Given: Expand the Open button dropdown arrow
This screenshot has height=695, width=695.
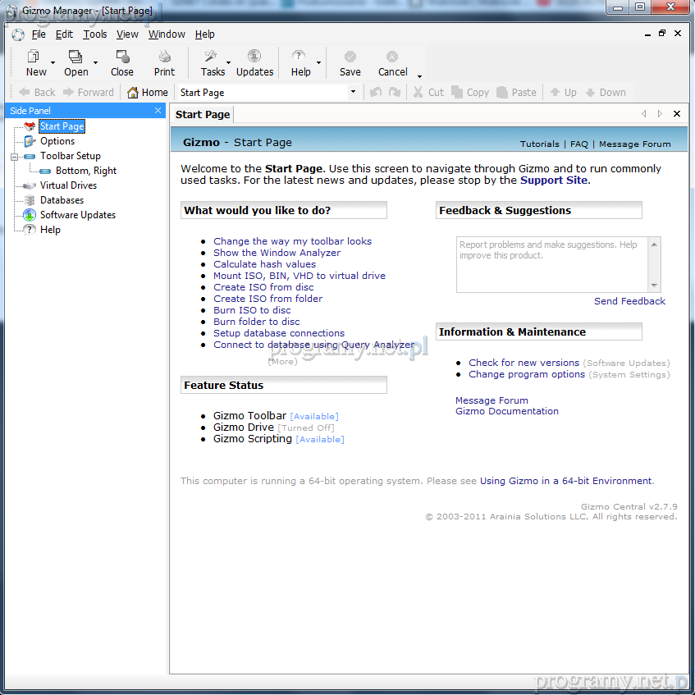Looking at the screenshot, I should (x=95, y=62).
